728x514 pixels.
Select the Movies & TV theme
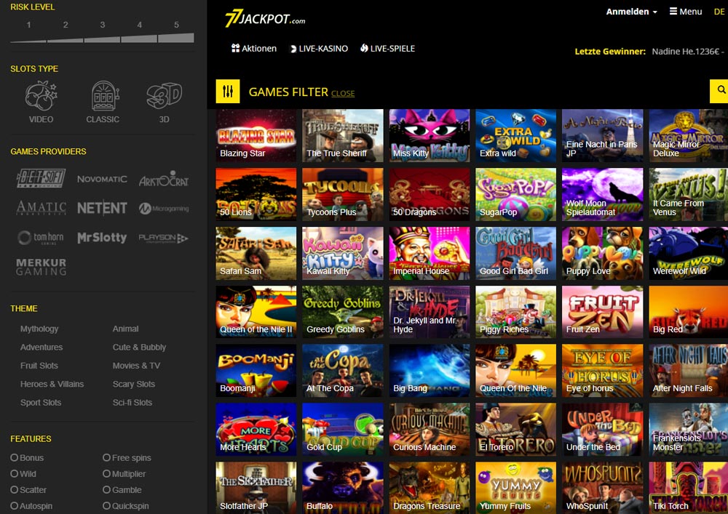pos(137,366)
